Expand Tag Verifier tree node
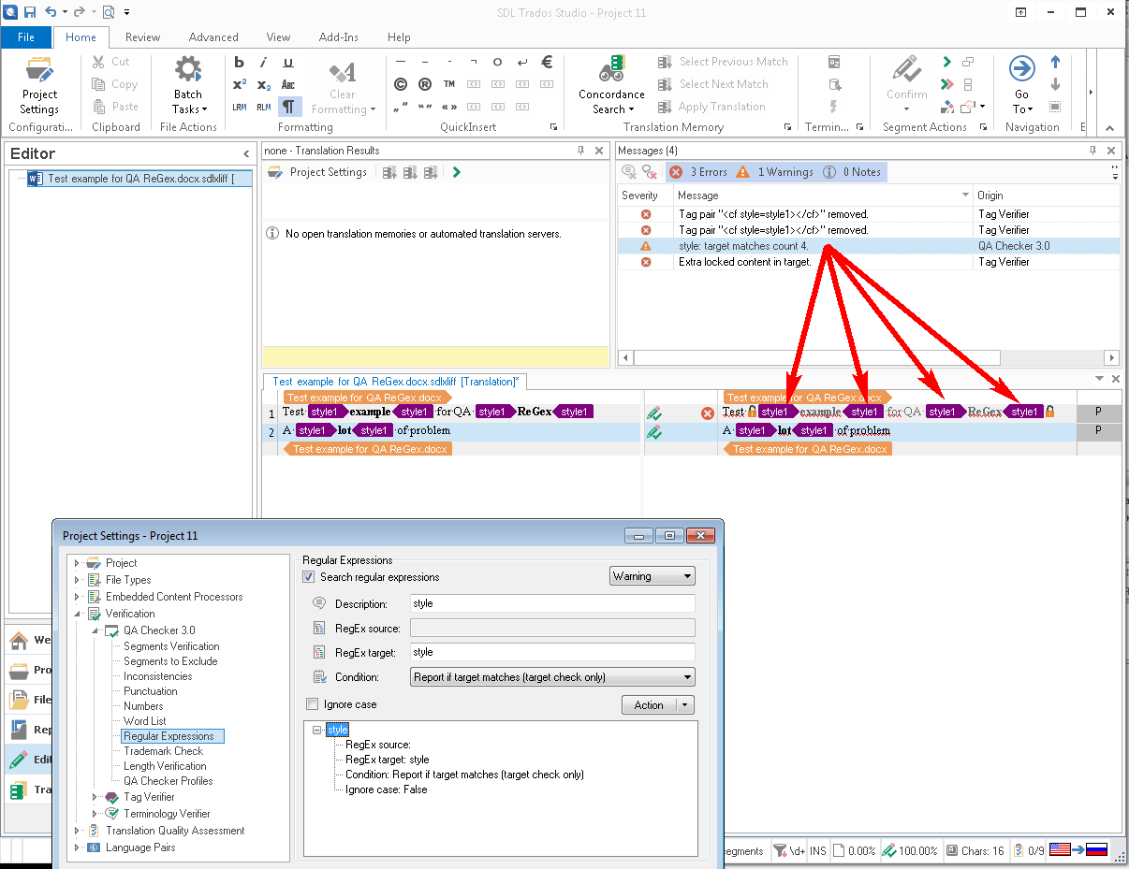 tap(95, 797)
